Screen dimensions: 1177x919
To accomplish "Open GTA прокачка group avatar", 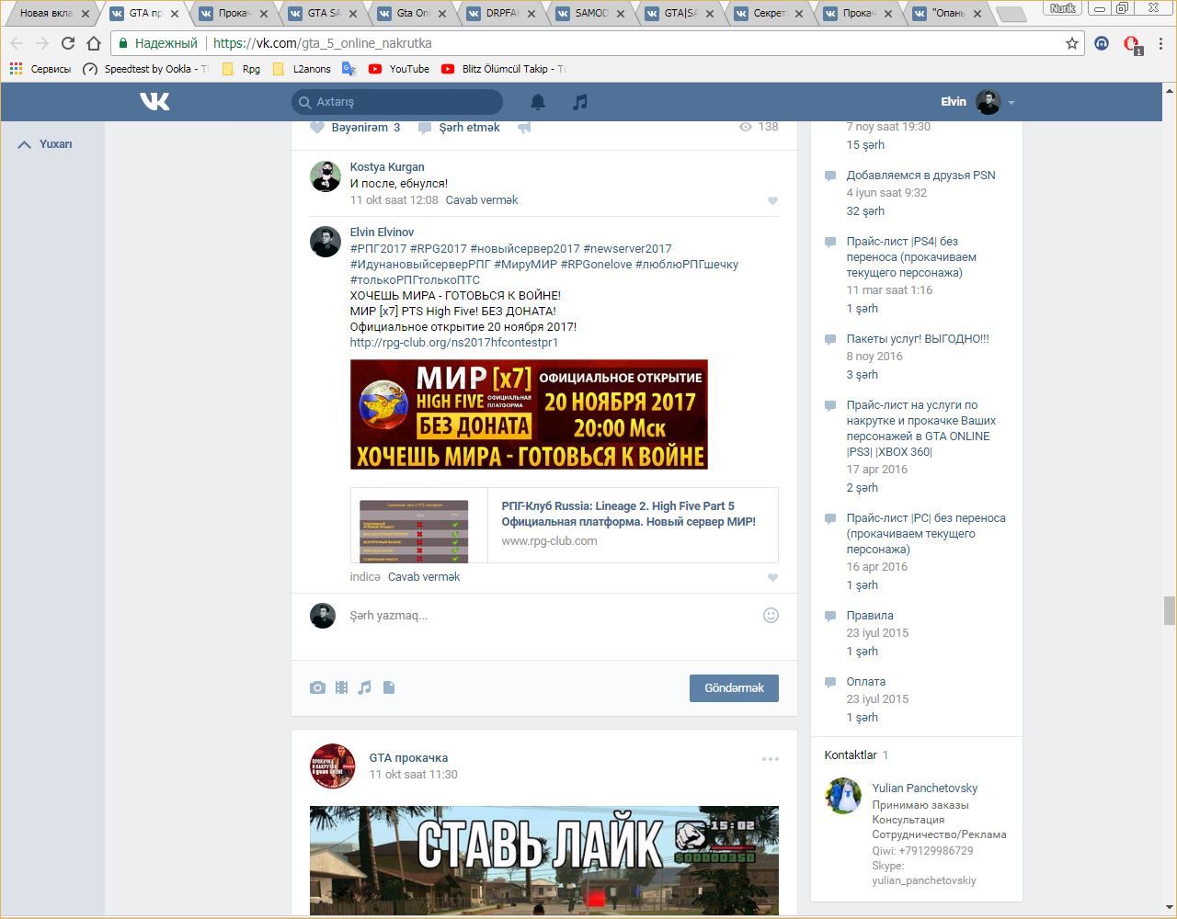I will click(333, 766).
